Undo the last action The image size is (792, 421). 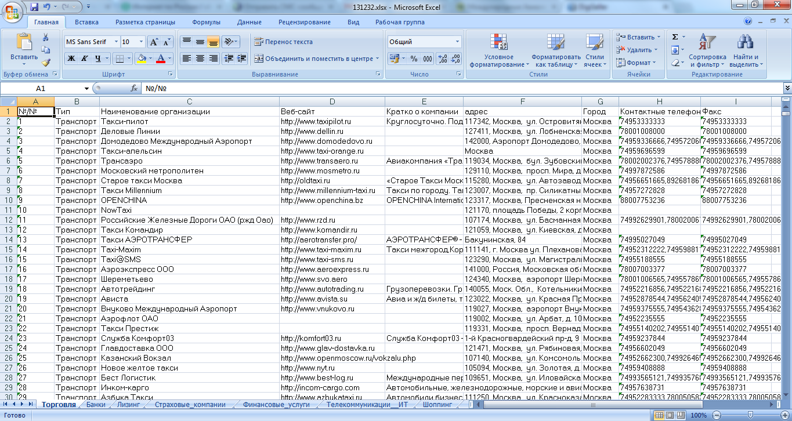tap(47, 7)
